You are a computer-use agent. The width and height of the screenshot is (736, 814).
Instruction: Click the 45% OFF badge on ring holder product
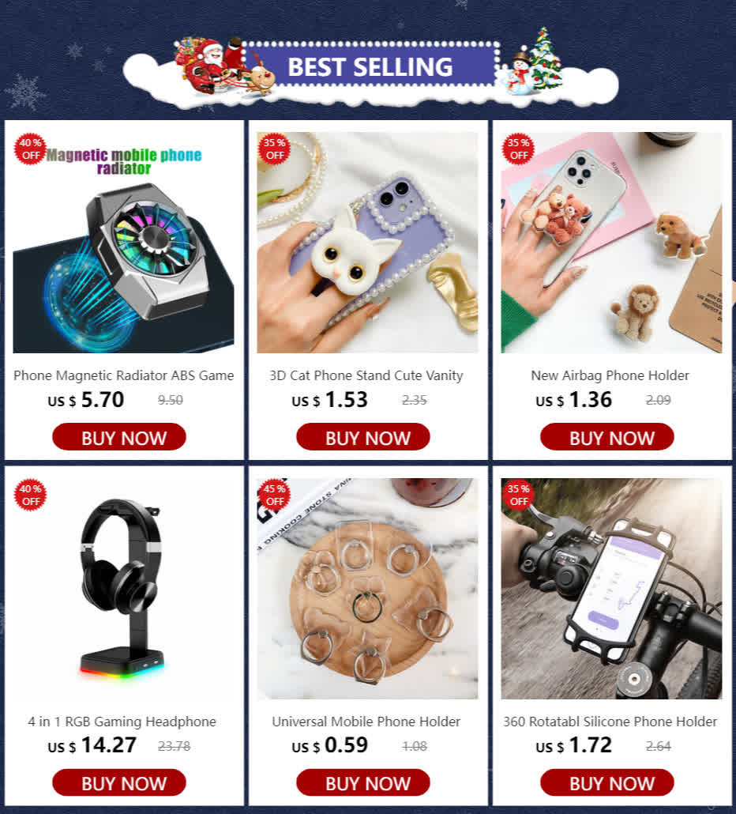(274, 496)
